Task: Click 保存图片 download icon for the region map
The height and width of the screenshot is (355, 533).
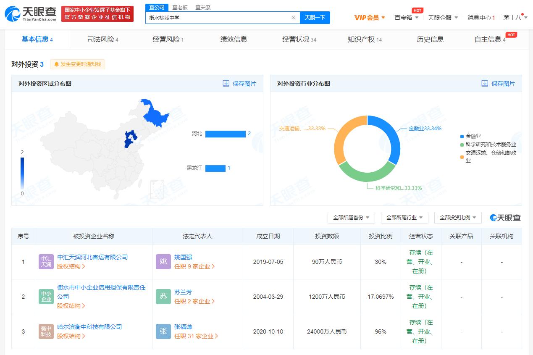Action: pyautogui.click(x=225, y=83)
